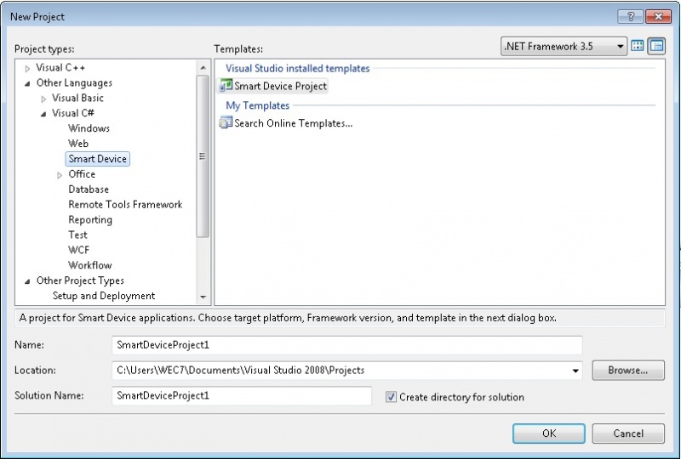Screen dimensions: 681x459
Task: Select Windows project type
Action: (x=89, y=128)
